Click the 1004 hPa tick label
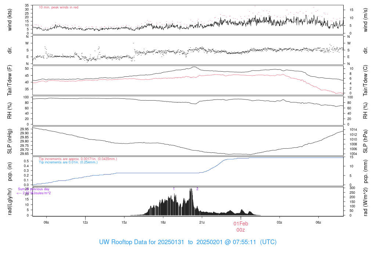The width and height of the screenshot is (376, 257). pos(354,154)
